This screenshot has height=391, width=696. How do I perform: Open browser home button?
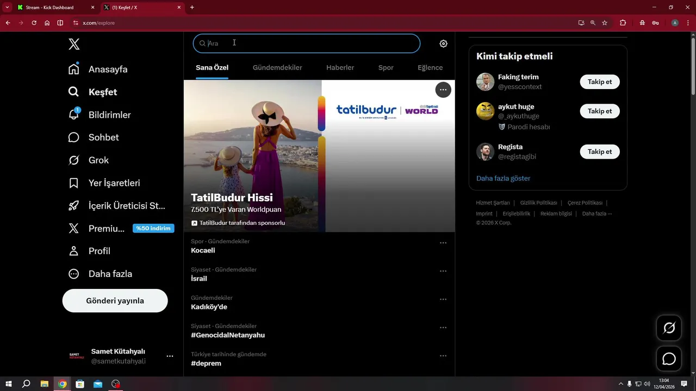tap(47, 23)
